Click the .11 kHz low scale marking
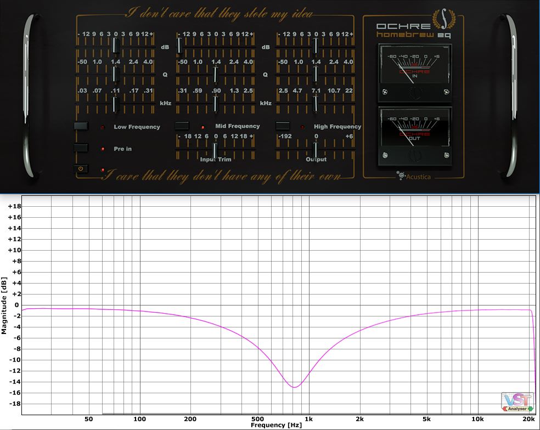The image size is (540, 430). (x=115, y=90)
